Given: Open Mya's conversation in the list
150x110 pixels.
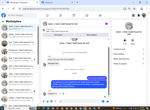Looking at the screenshot, I should click(19, 59).
